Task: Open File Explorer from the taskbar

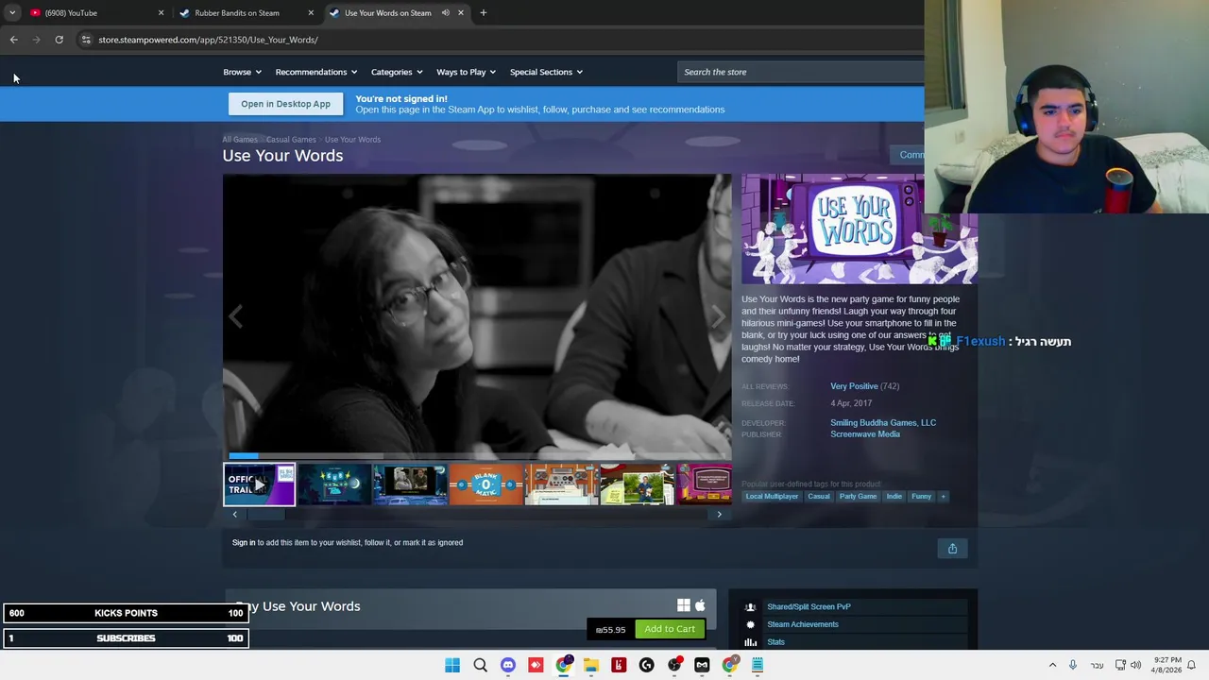Action: click(x=590, y=666)
